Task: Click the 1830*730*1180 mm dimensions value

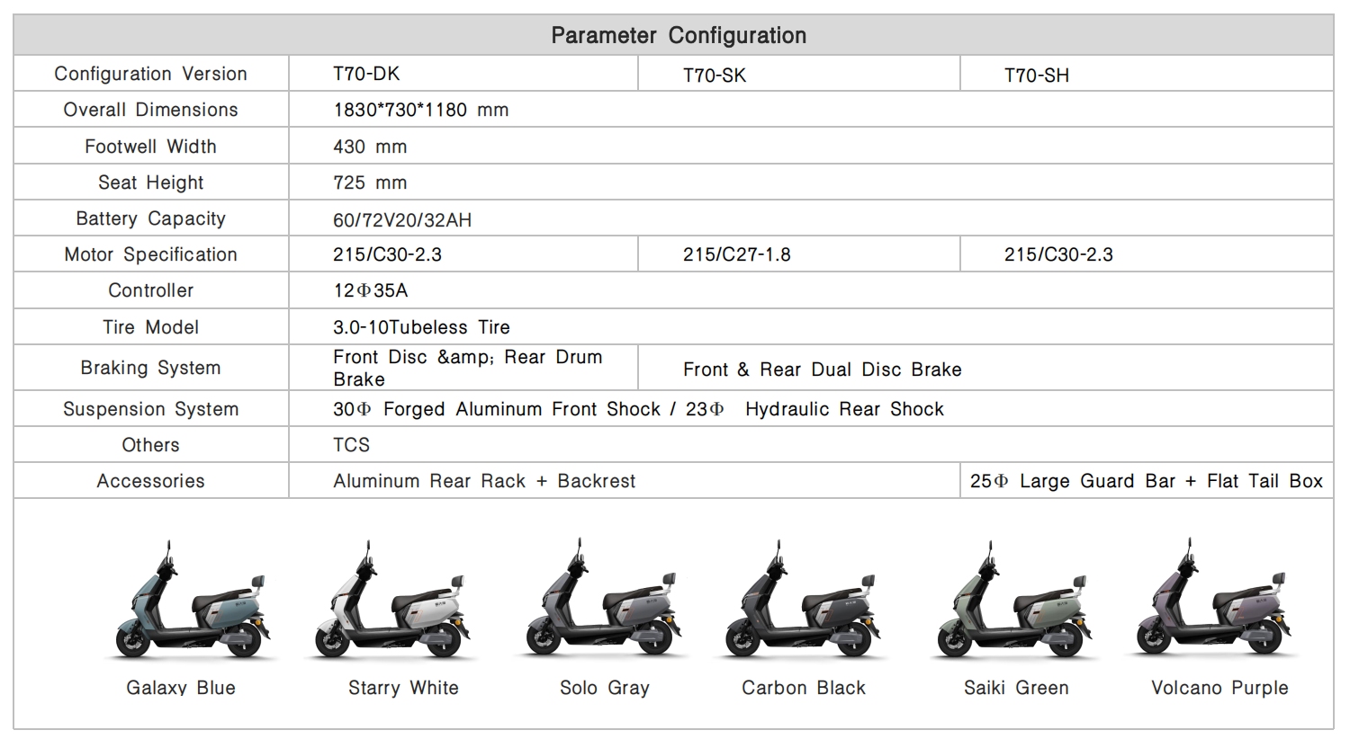Action: pyautogui.click(x=421, y=110)
